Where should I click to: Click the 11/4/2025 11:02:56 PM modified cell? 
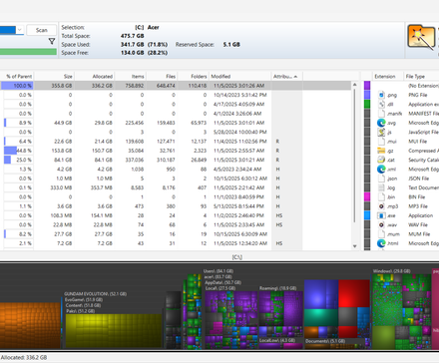click(240, 142)
